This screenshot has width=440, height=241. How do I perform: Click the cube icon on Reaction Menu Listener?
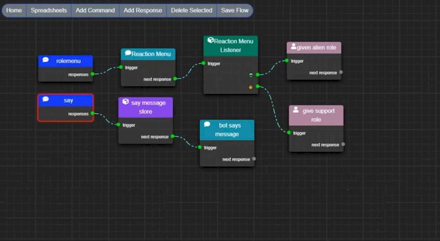tap(211, 40)
